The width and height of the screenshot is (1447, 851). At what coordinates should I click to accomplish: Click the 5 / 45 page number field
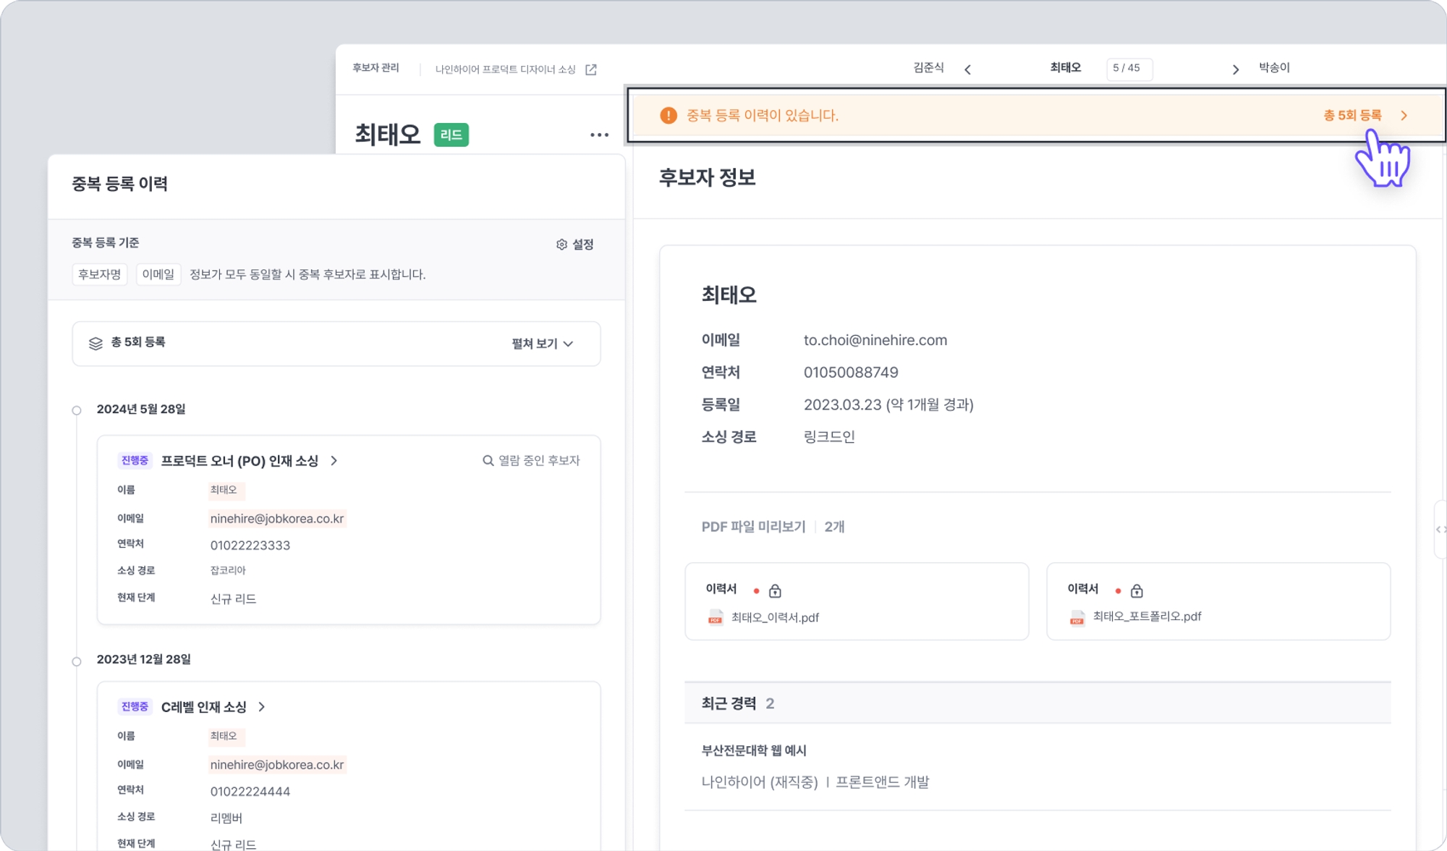1129,69
